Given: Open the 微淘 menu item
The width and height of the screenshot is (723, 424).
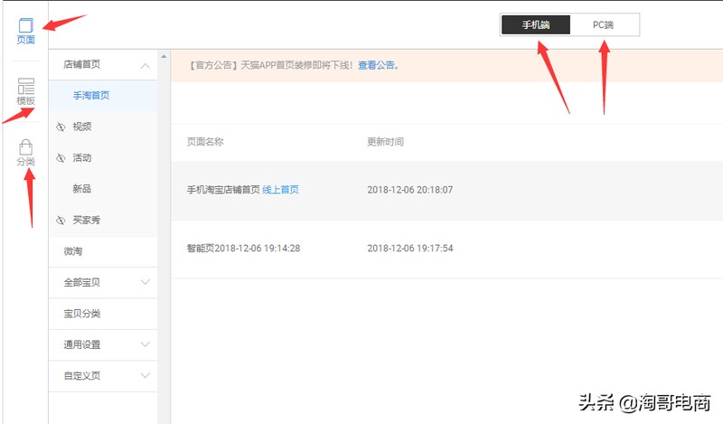Looking at the screenshot, I should pyautogui.click(x=103, y=251).
